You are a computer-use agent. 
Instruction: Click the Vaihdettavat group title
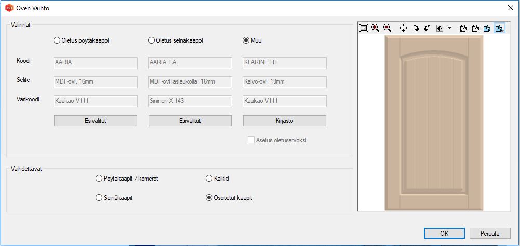click(26, 169)
